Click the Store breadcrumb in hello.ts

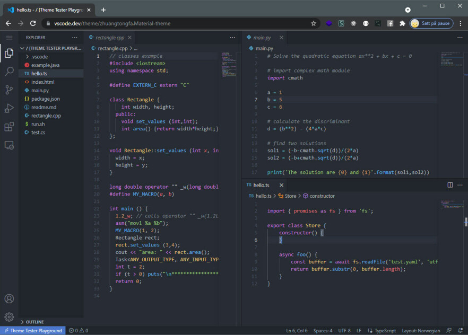[x=287, y=196]
